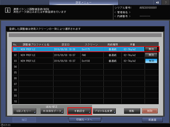Select profile row 03 with Dot190 screen
The height and width of the screenshot is (127, 170).
78,61
